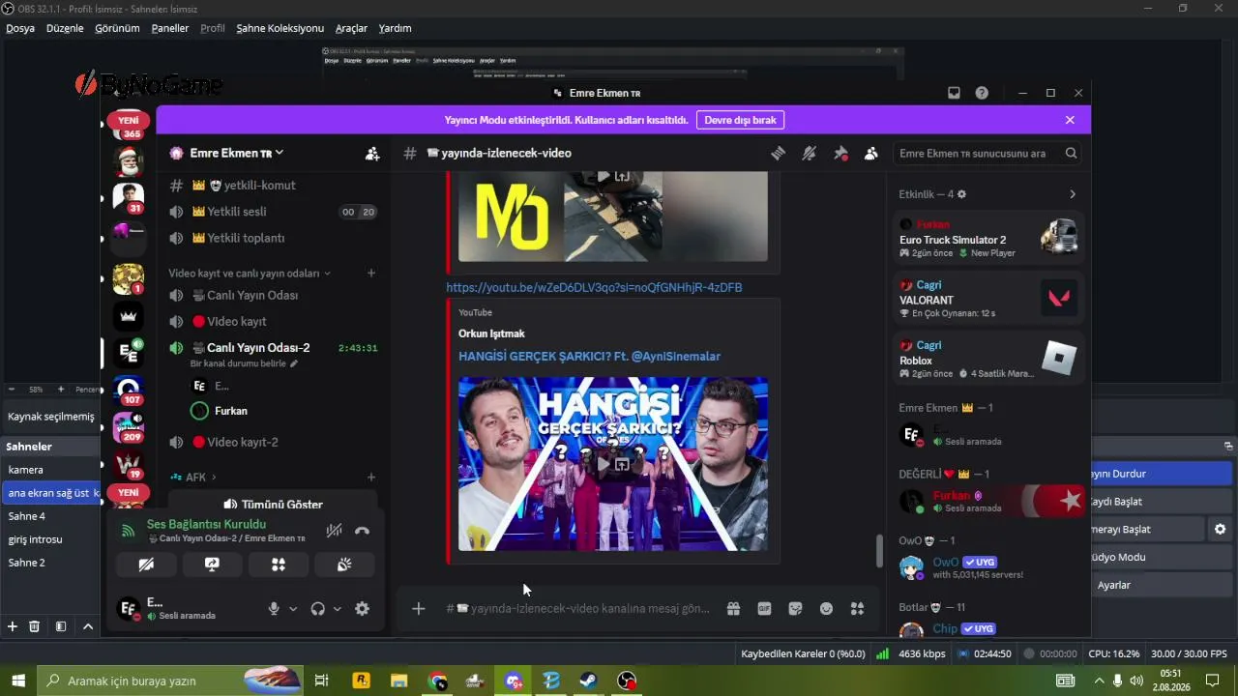Open the GIF picker in message bar

coord(764,609)
